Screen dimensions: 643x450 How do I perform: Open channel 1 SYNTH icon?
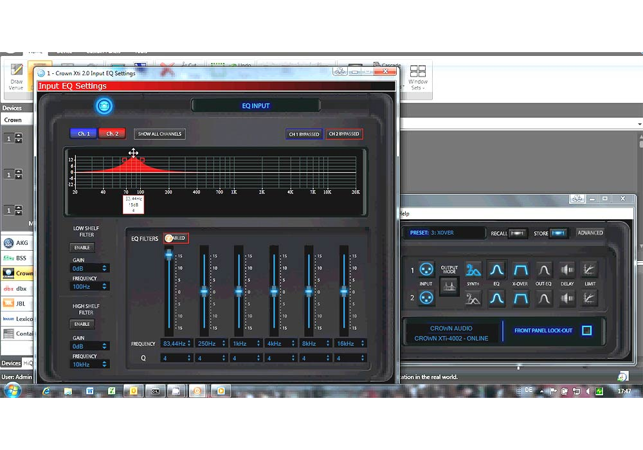pyautogui.click(x=473, y=269)
